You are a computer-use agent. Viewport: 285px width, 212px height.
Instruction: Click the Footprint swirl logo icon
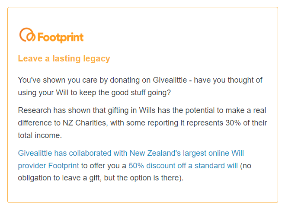tap(27, 35)
